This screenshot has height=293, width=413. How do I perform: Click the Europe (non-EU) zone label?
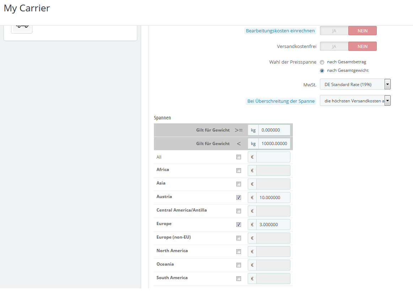click(x=173, y=237)
